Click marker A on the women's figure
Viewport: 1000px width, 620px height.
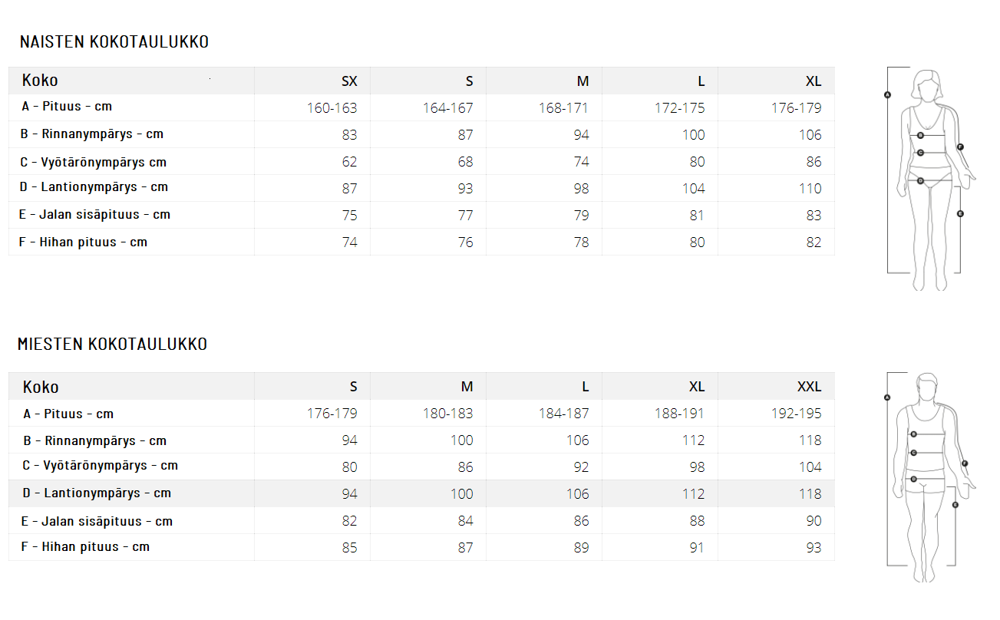point(887,95)
